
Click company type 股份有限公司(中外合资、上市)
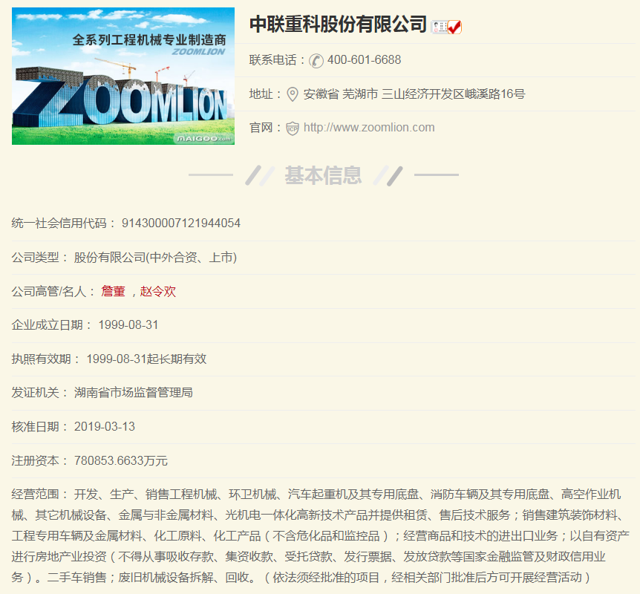click(155, 257)
